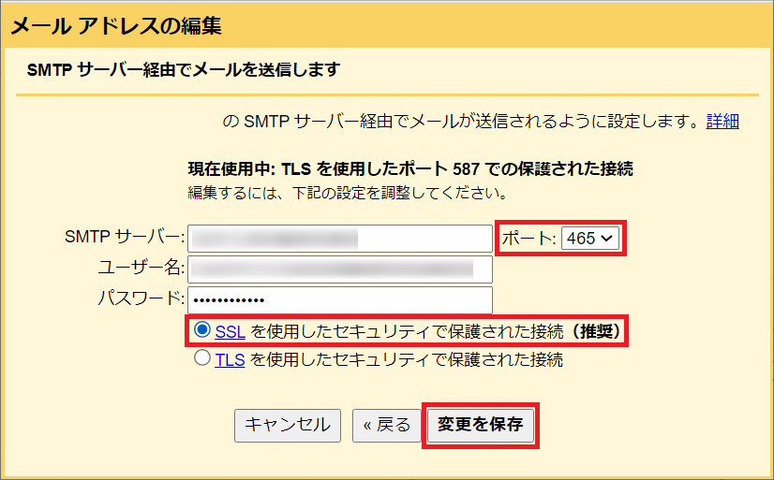
Task: Click the パスワード field
Action: tap(340, 299)
